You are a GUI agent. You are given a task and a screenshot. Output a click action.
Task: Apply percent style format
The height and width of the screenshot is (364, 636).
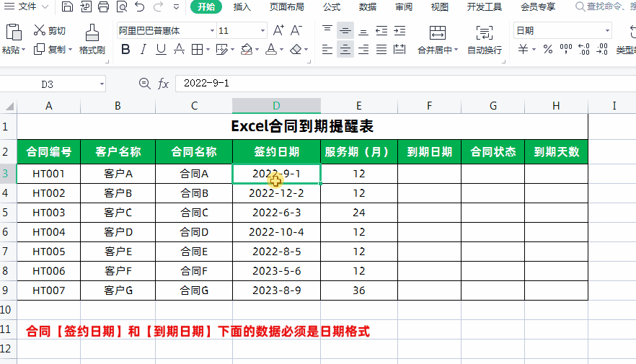coord(548,50)
